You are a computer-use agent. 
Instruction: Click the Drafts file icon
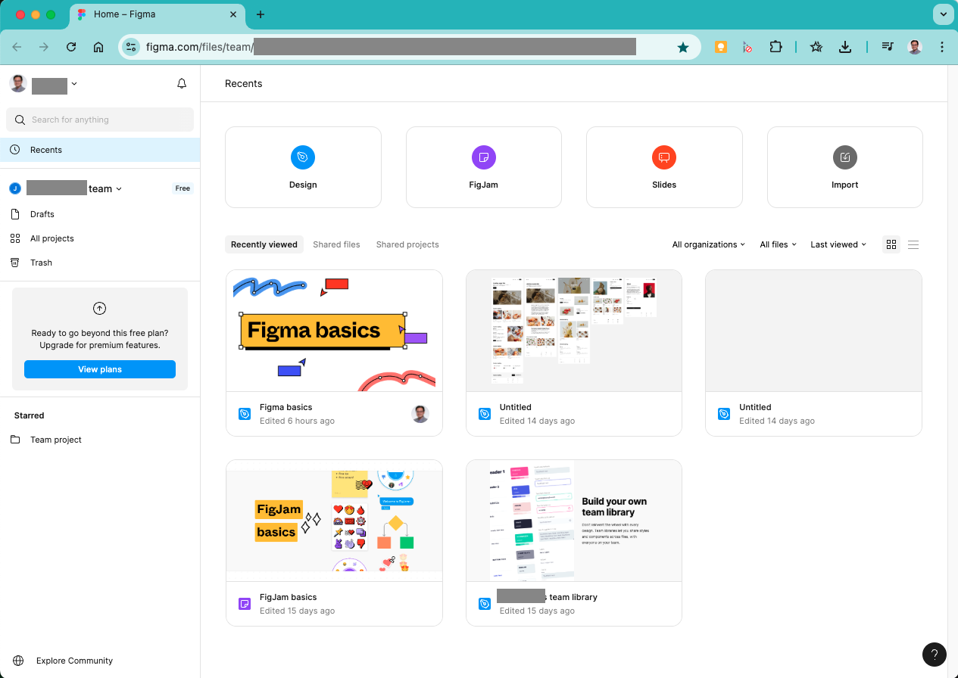coord(15,214)
